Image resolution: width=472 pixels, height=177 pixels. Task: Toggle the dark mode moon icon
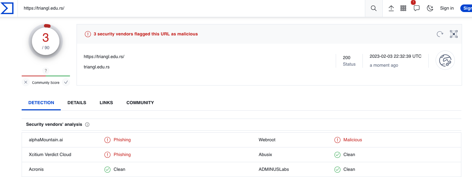[430, 8]
